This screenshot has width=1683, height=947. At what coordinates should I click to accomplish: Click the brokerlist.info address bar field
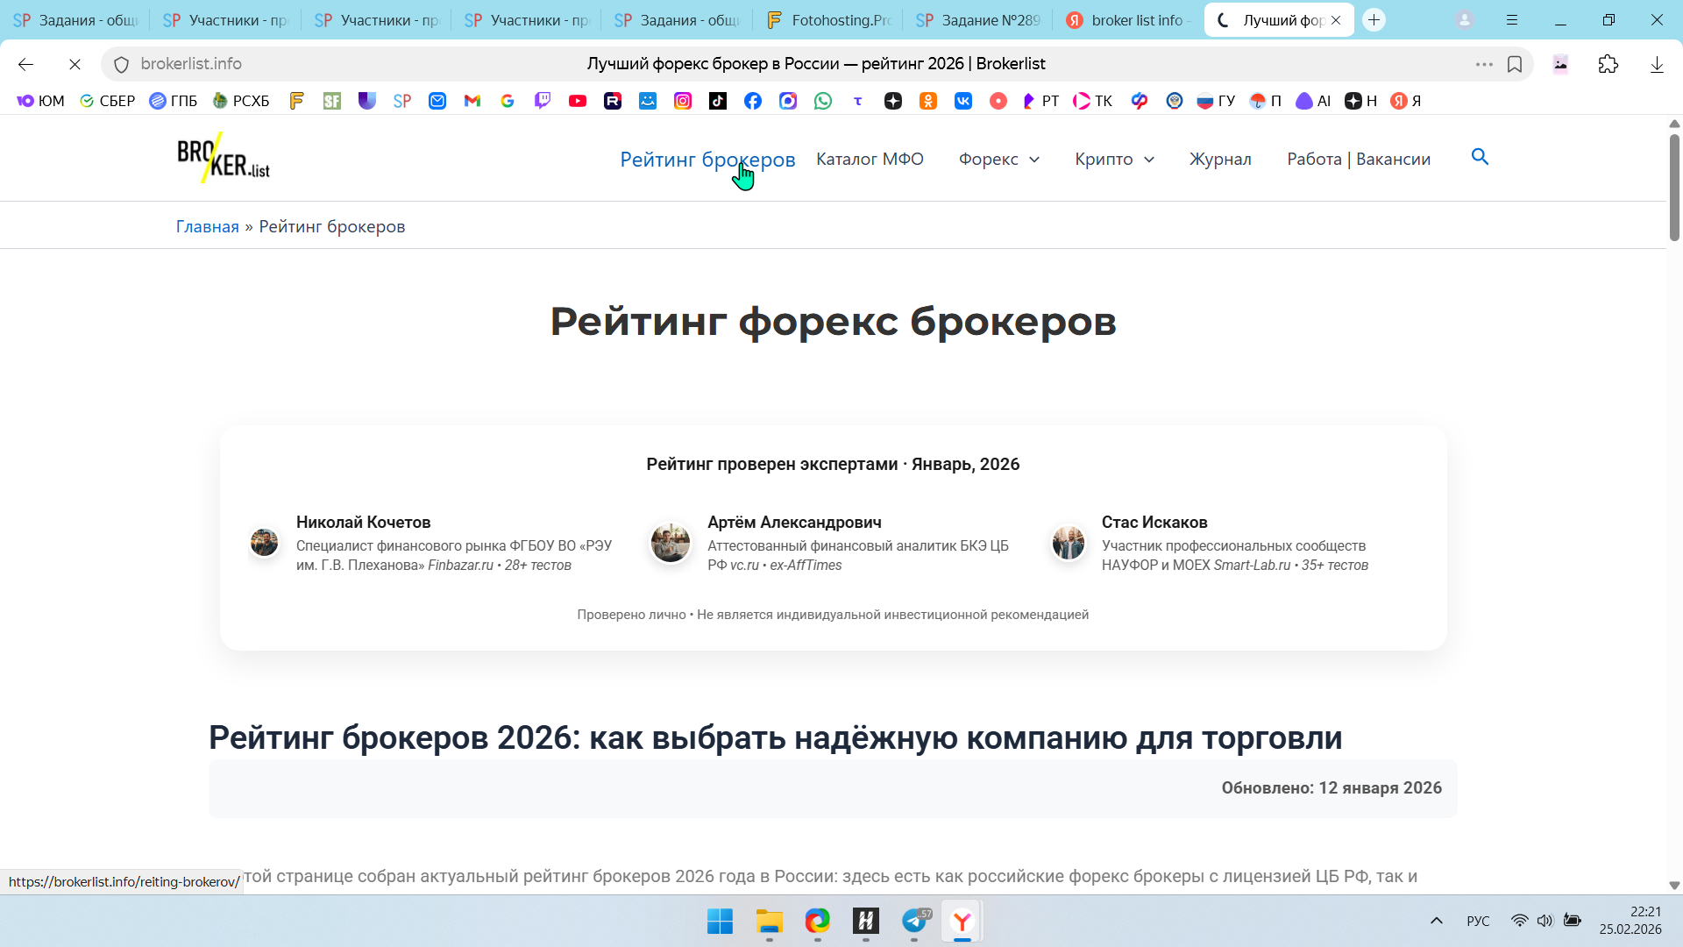(351, 64)
